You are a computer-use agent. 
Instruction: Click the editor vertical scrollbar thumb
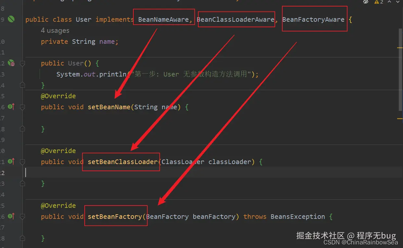400,70
